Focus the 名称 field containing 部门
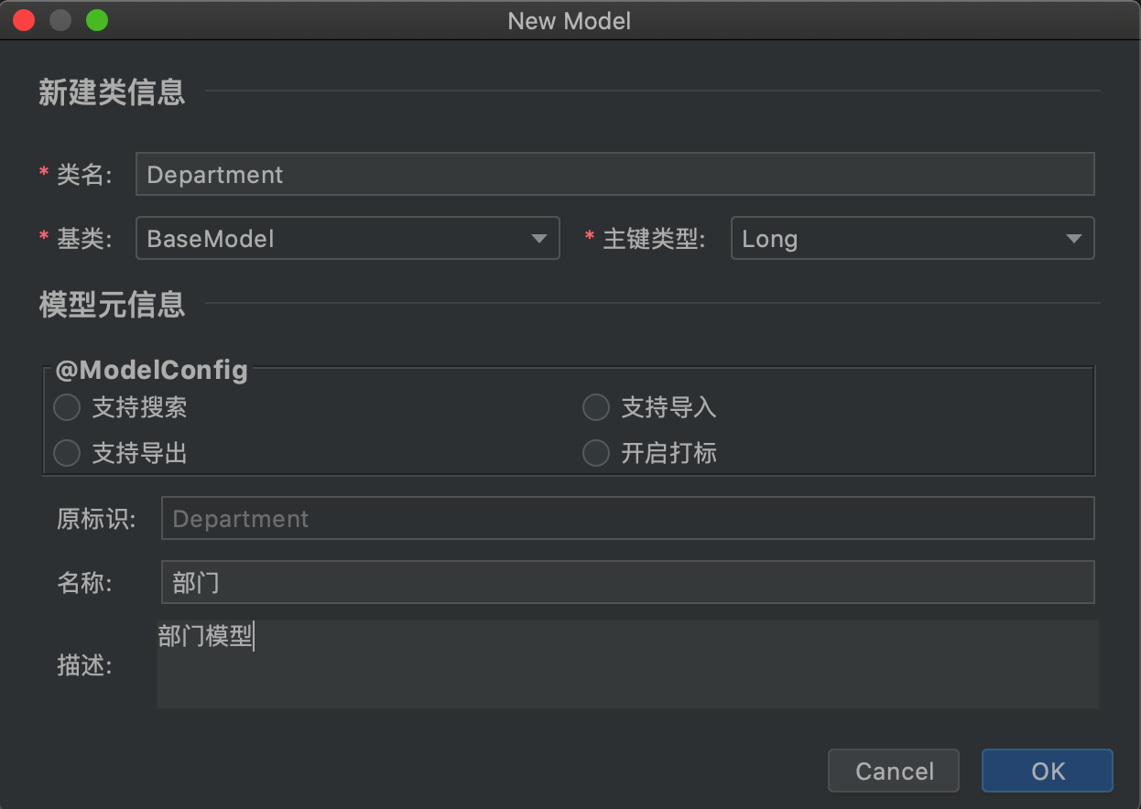The height and width of the screenshot is (809, 1141). 626,582
